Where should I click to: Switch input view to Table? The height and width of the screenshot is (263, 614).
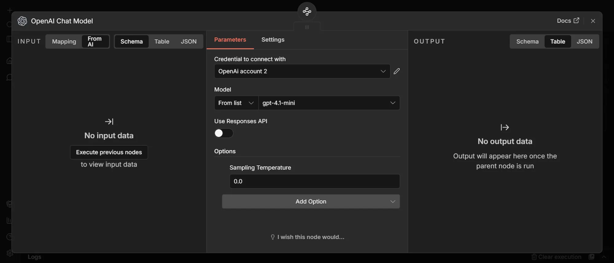[161, 41]
